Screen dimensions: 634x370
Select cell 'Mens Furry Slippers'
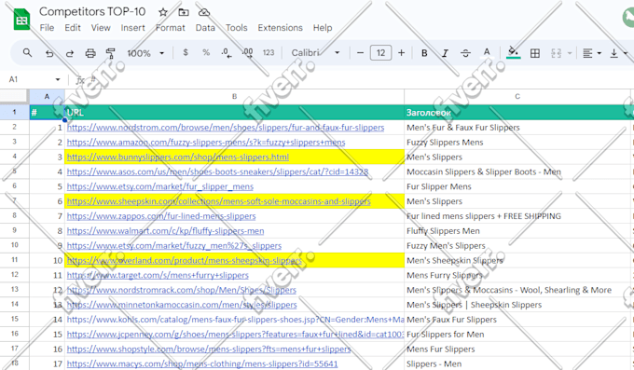click(x=517, y=275)
